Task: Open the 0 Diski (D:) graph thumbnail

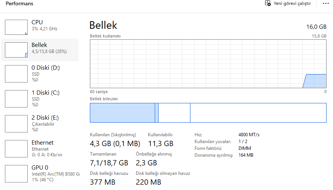Action: 16,74
